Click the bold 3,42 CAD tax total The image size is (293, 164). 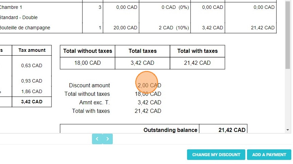(x=32, y=102)
